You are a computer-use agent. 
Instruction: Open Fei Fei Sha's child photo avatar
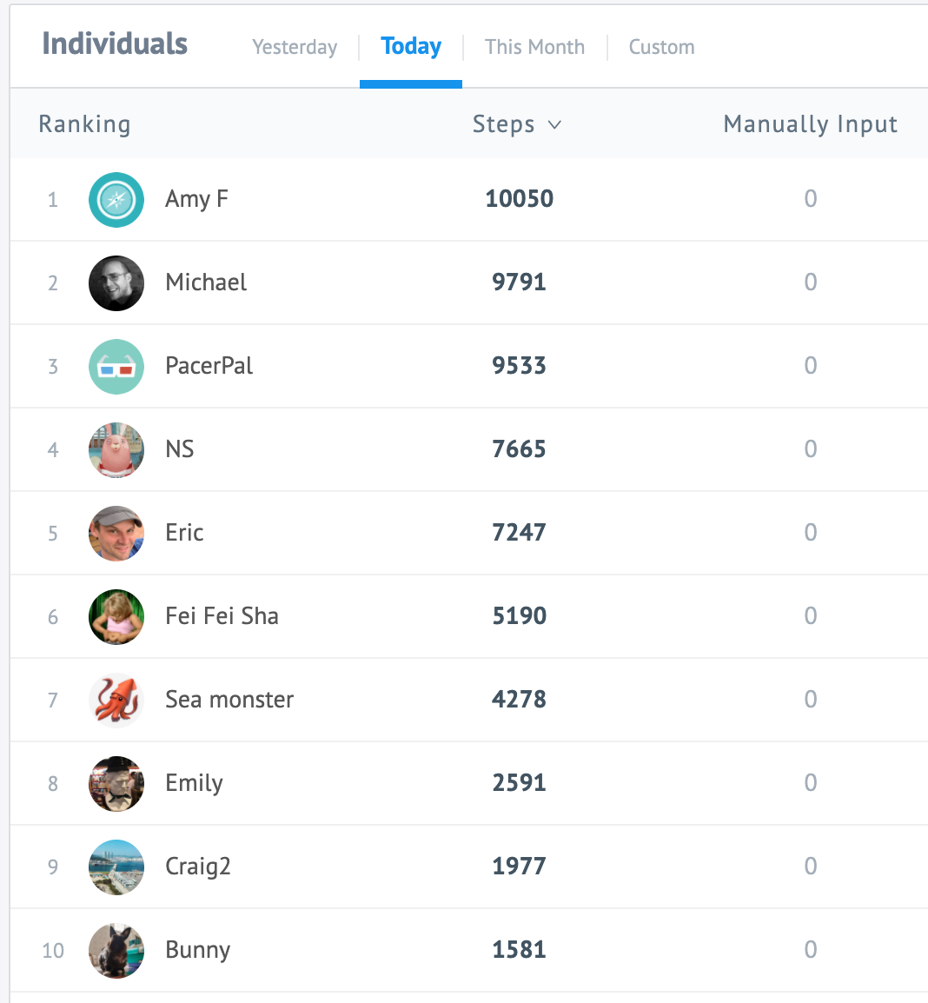[116, 616]
